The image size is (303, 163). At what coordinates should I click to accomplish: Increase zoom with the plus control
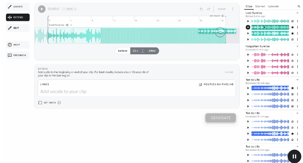[x=75, y=9]
